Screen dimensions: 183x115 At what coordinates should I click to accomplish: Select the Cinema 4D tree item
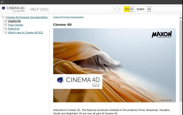pos(14,21)
